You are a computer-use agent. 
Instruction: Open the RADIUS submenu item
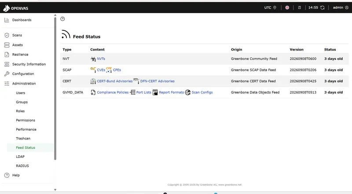coord(22,166)
